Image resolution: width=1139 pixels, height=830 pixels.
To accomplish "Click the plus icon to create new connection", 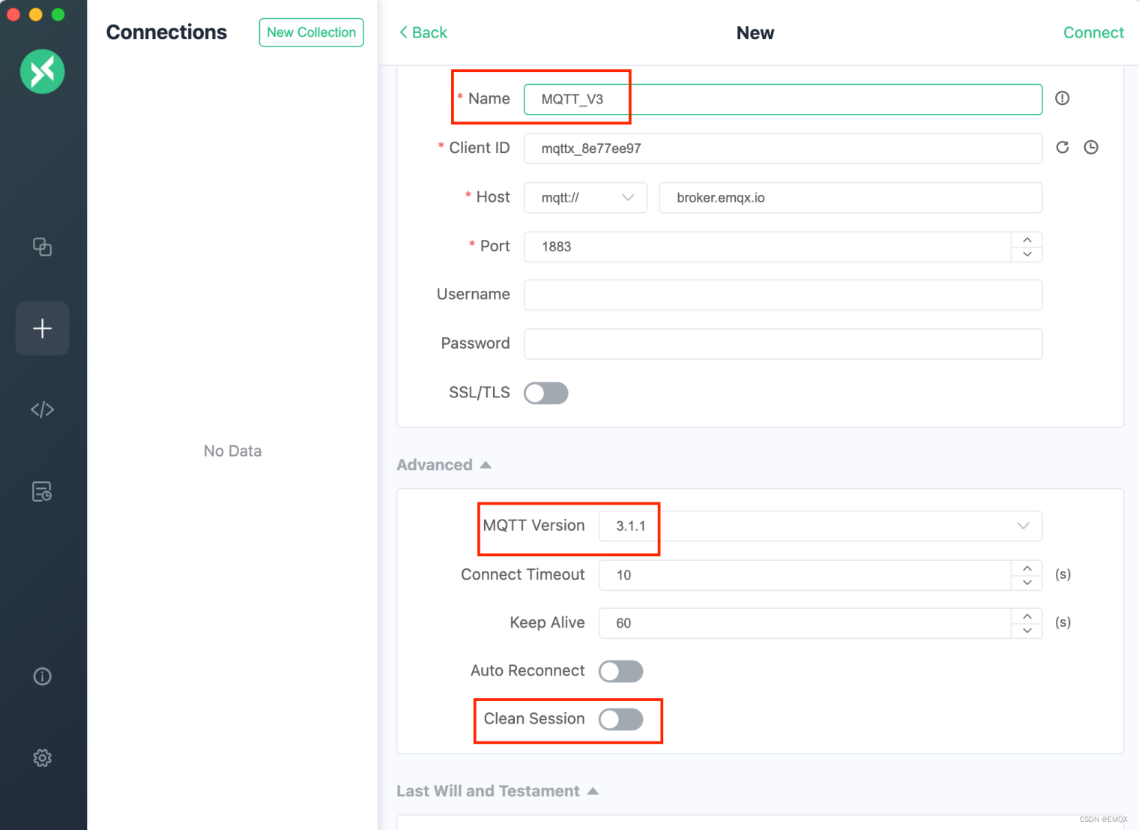I will [42, 328].
